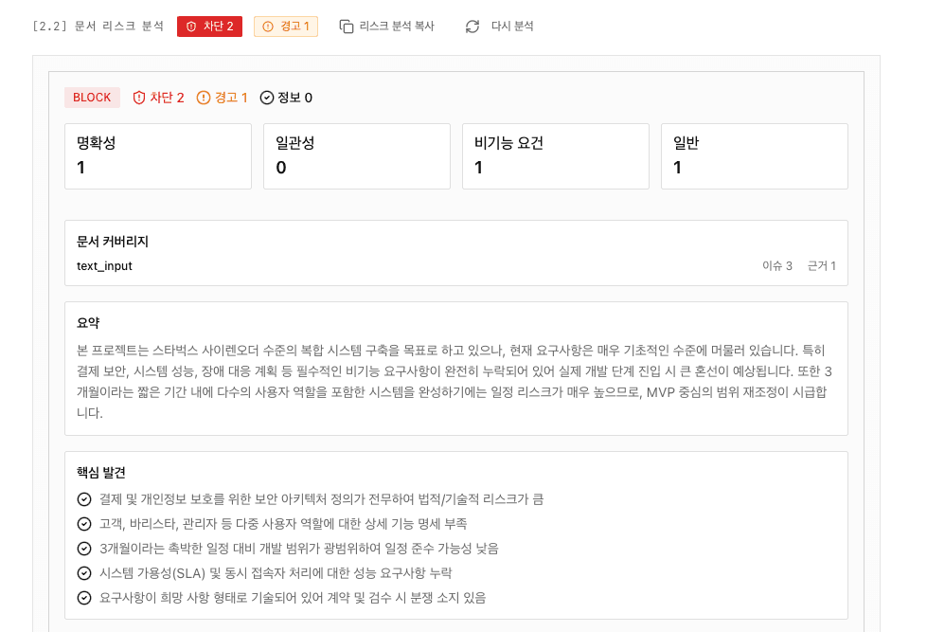Select the 비기능 요건 category card
This screenshot has width=927, height=632.
(556, 156)
